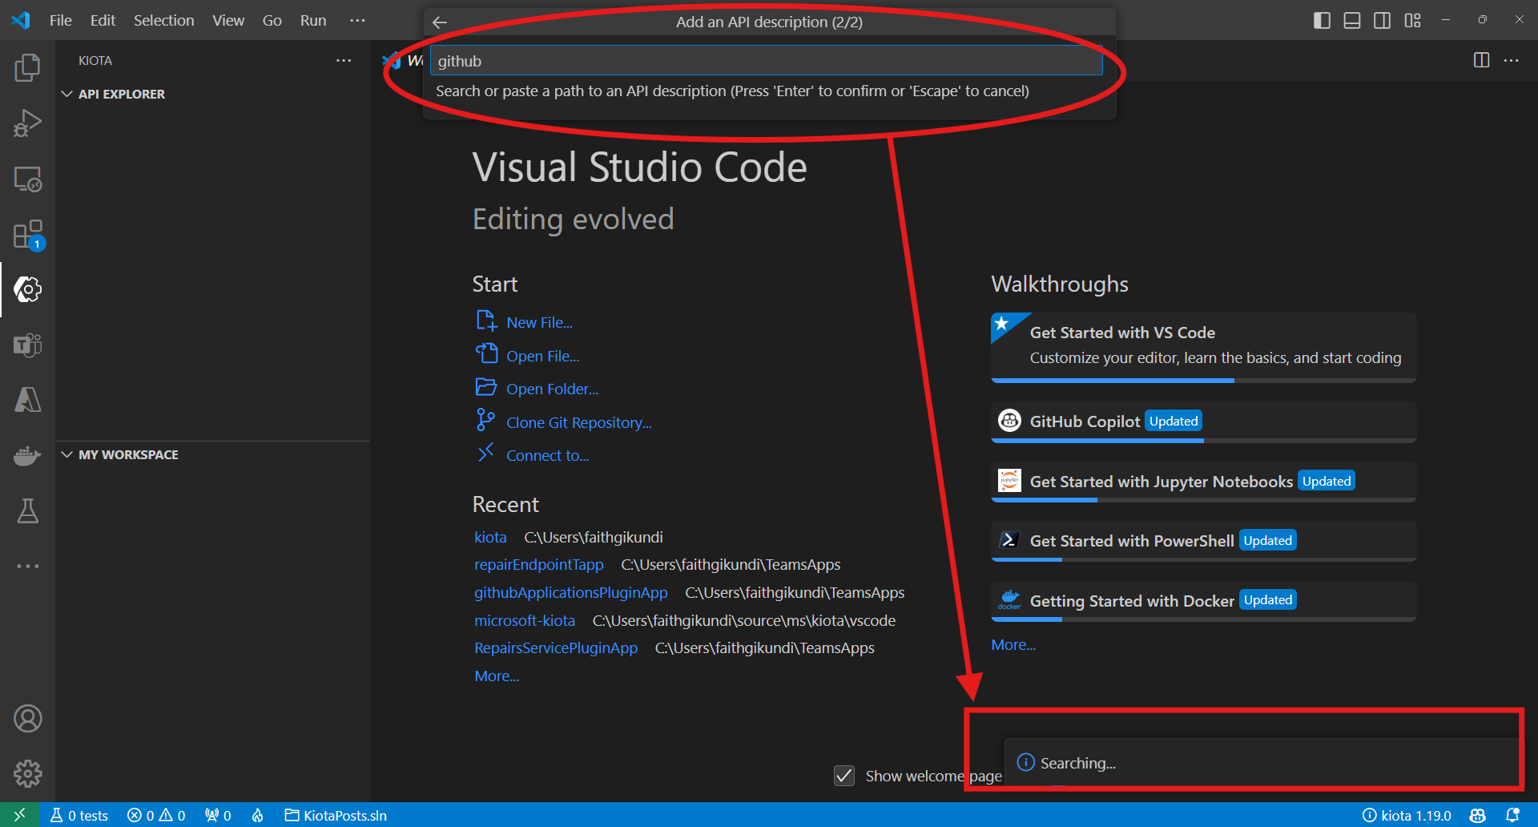Split the editor right

click(1481, 60)
